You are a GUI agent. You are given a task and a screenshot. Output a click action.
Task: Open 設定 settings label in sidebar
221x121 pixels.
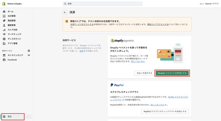point(10,117)
